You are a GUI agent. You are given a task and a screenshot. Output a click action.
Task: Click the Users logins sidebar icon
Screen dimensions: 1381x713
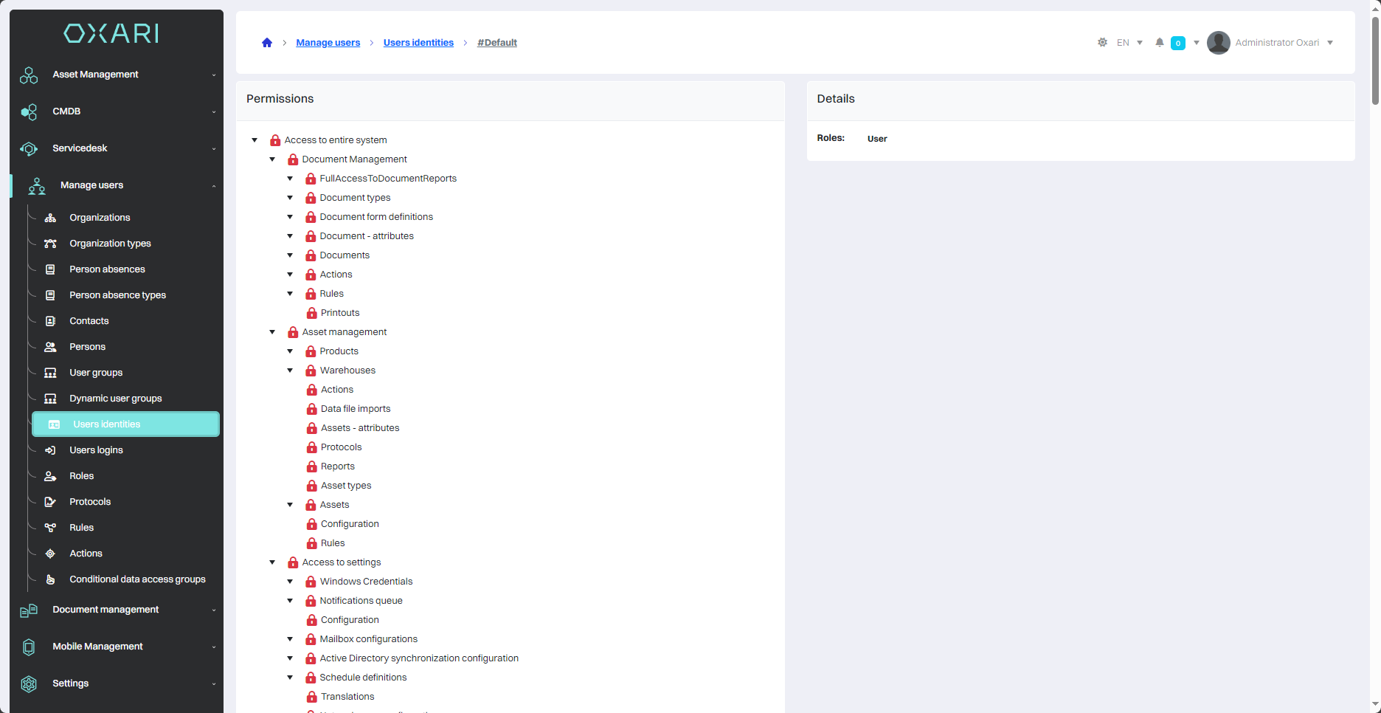pyautogui.click(x=50, y=450)
